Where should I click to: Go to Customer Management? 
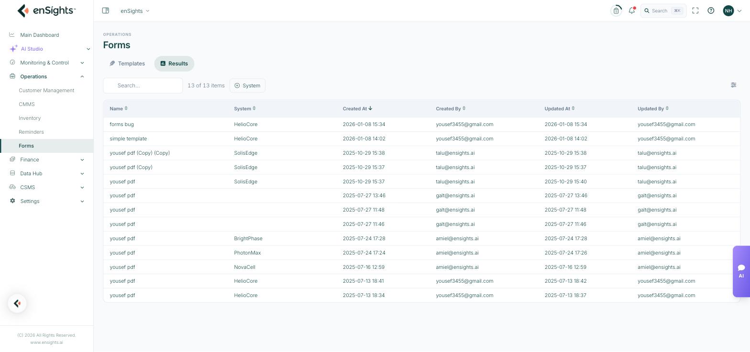coord(46,90)
